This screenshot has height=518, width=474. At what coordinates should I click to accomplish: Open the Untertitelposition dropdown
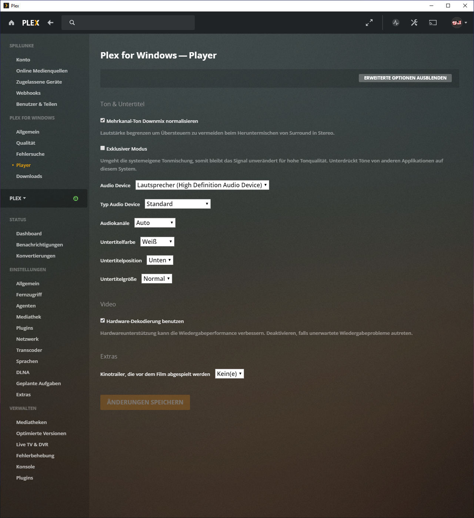click(160, 260)
